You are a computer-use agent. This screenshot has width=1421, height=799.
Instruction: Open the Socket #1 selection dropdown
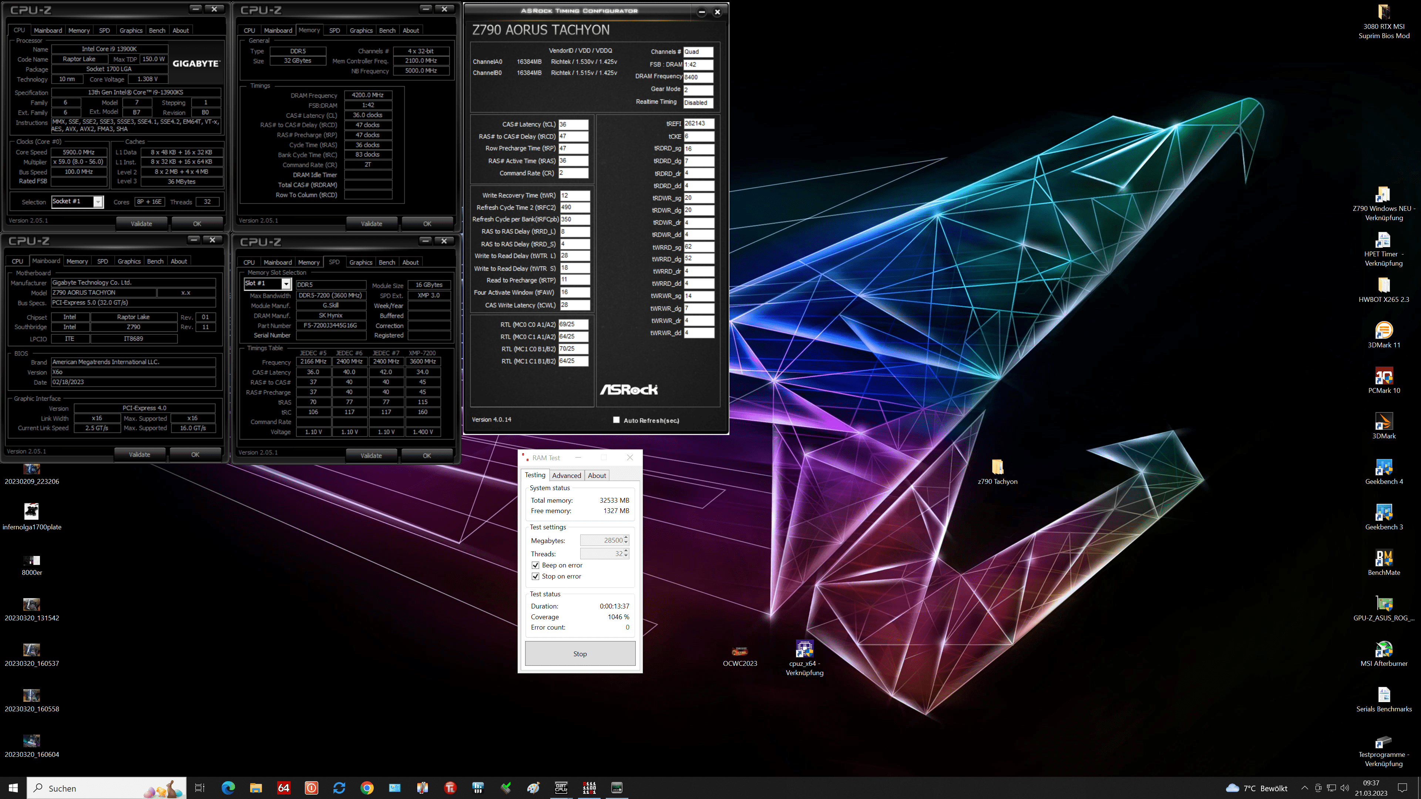98,201
